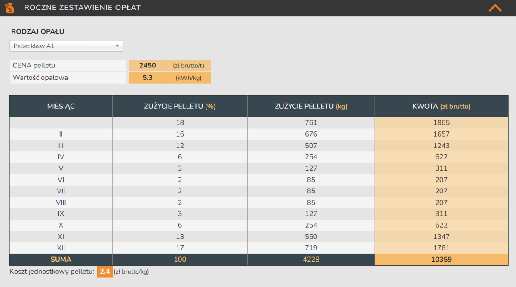Viewport: 516px width, 287px height.
Task: Click the CENA pelletu label
Action: coord(34,66)
